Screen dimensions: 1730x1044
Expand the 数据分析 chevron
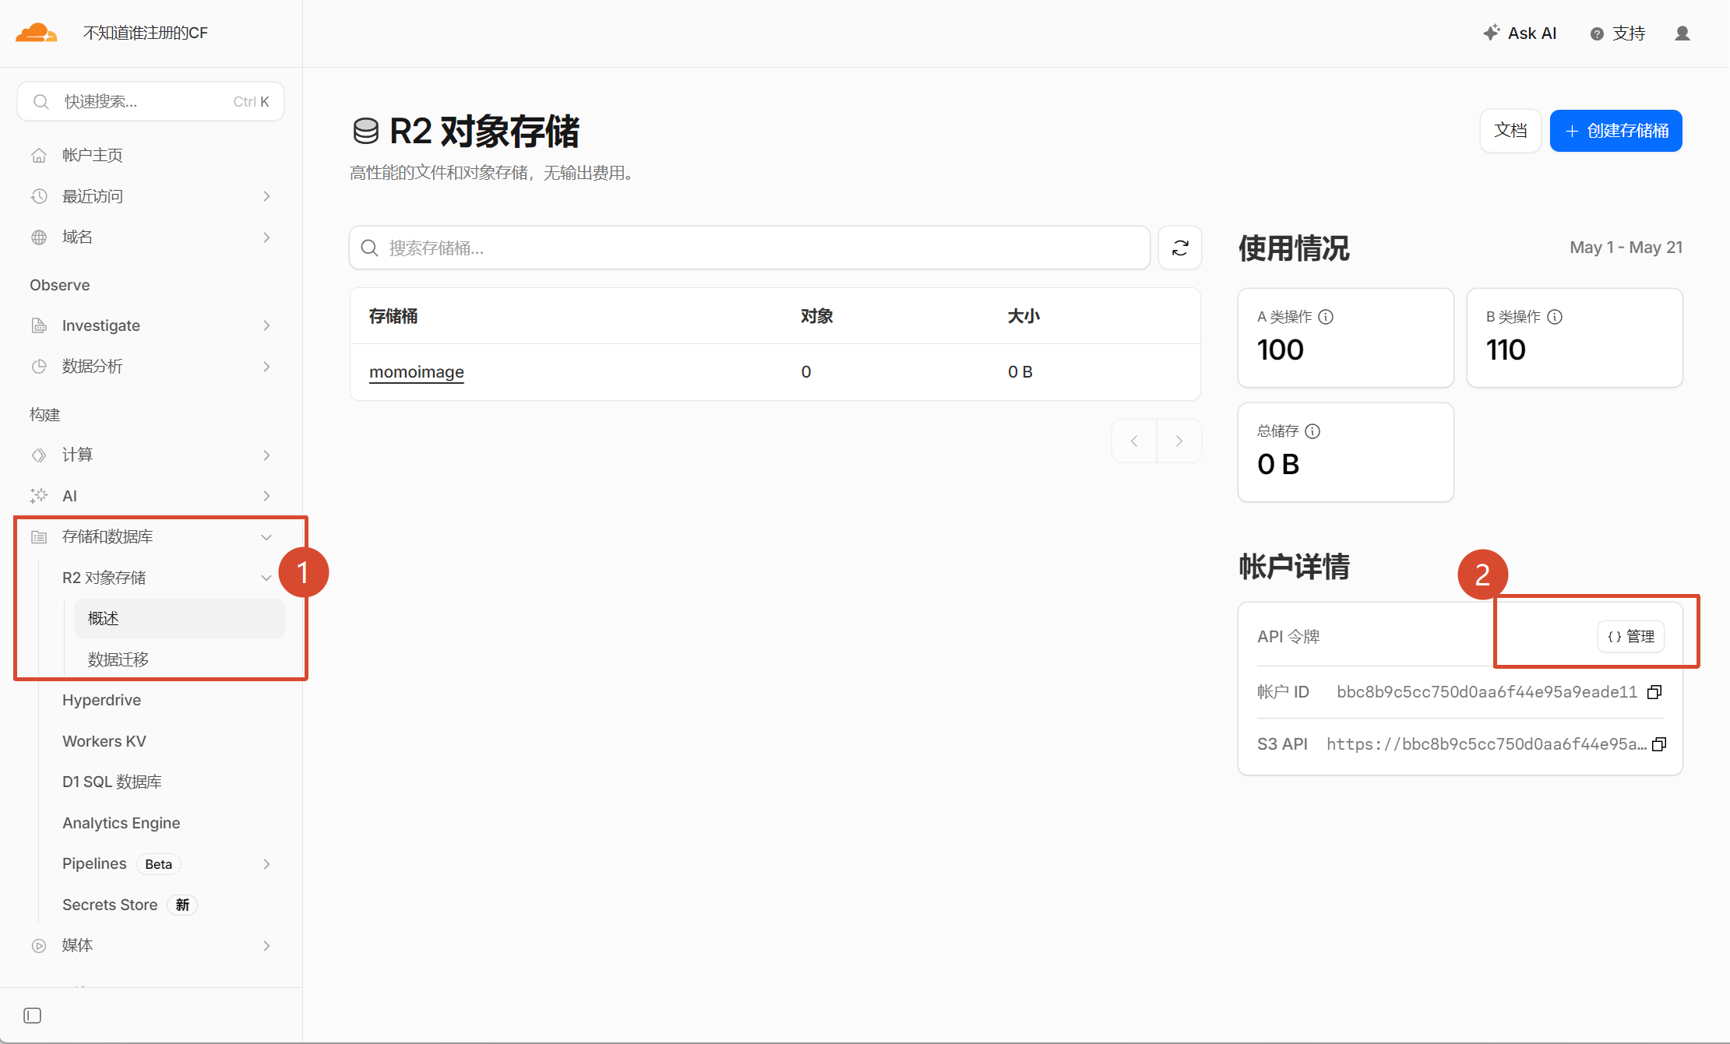click(x=266, y=367)
